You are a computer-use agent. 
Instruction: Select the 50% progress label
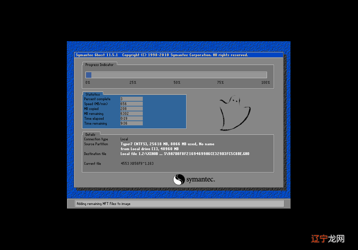[x=177, y=82]
